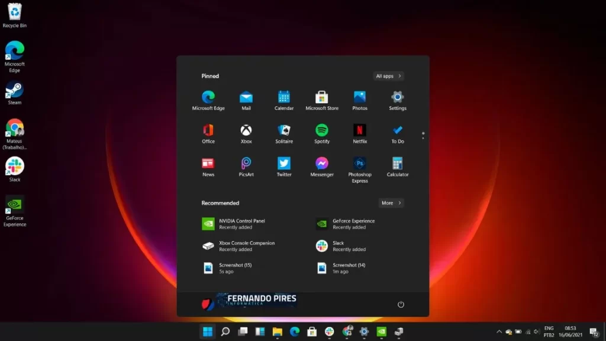Open Edge from the taskbar
This screenshot has height=341, width=606.
pos(295,332)
